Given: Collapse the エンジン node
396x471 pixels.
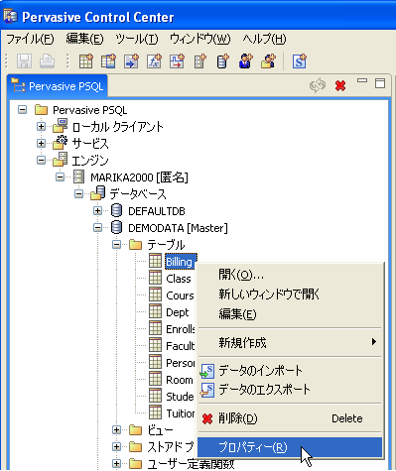Looking at the screenshot, I should coord(41,160).
